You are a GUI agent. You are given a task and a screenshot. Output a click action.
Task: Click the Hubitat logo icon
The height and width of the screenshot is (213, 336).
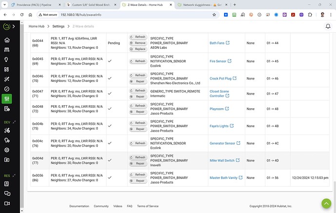[x=7, y=26]
